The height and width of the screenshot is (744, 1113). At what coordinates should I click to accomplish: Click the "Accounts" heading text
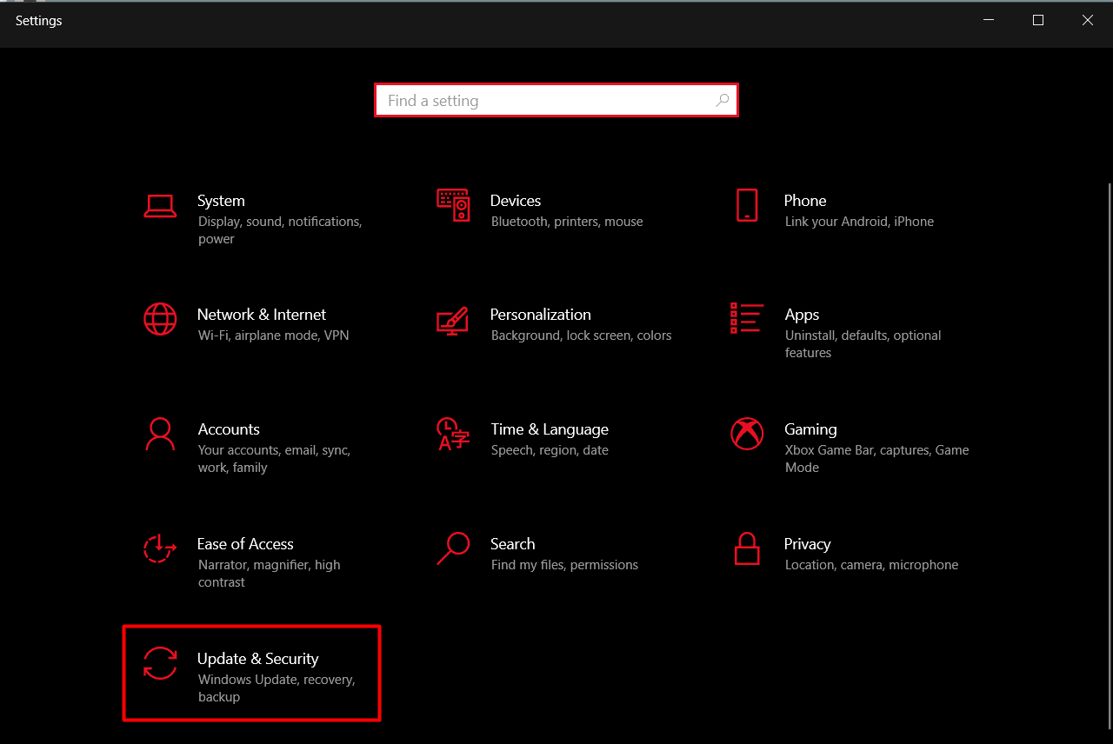(x=229, y=429)
